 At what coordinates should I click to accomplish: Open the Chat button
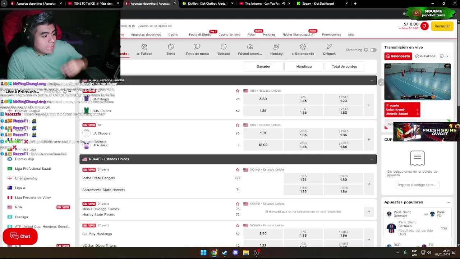coord(20,236)
